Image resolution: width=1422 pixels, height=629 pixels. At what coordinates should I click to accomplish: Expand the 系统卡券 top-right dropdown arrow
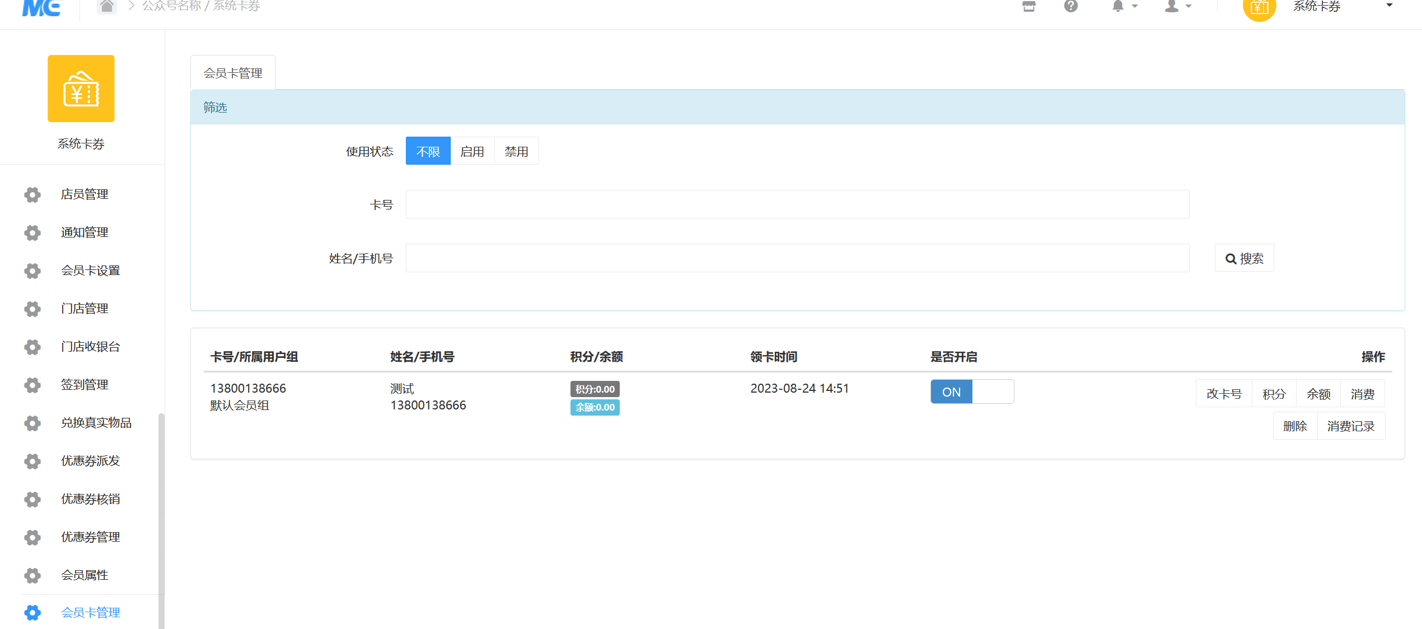pyautogui.click(x=1389, y=6)
